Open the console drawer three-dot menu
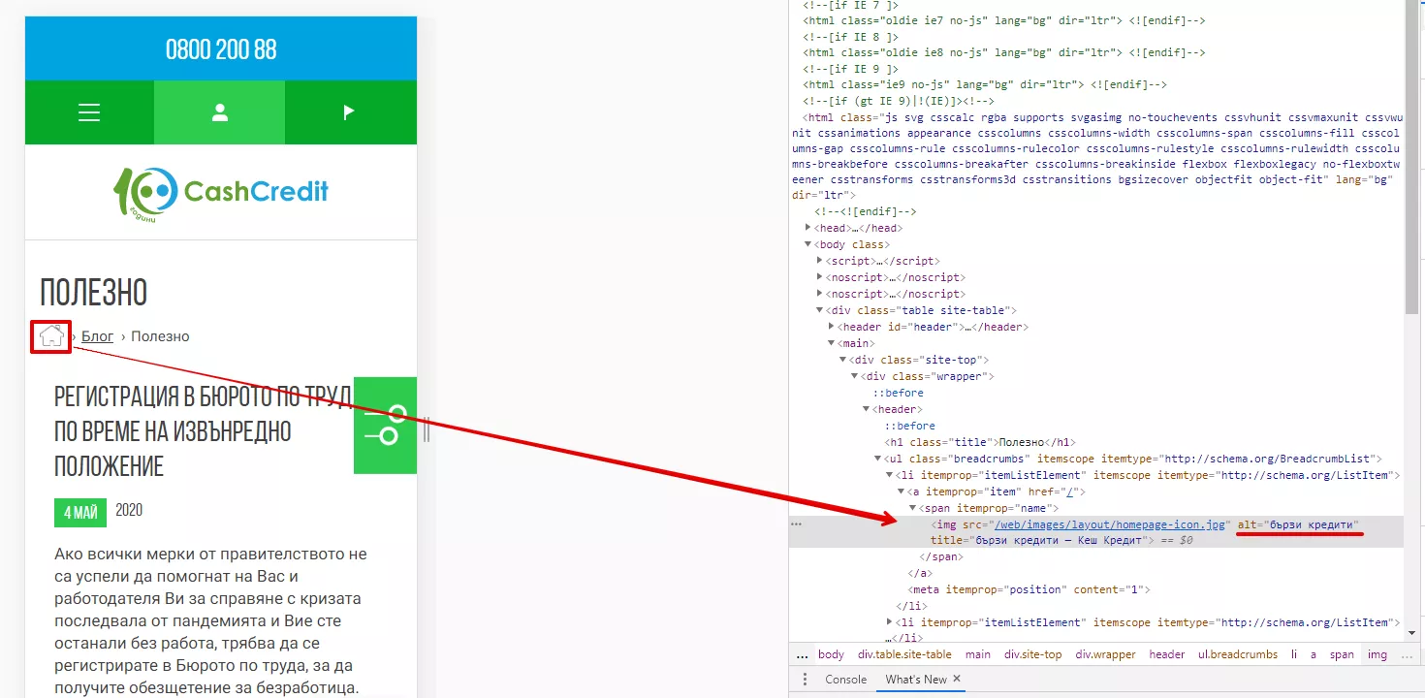Image resolution: width=1425 pixels, height=698 pixels. (x=805, y=680)
